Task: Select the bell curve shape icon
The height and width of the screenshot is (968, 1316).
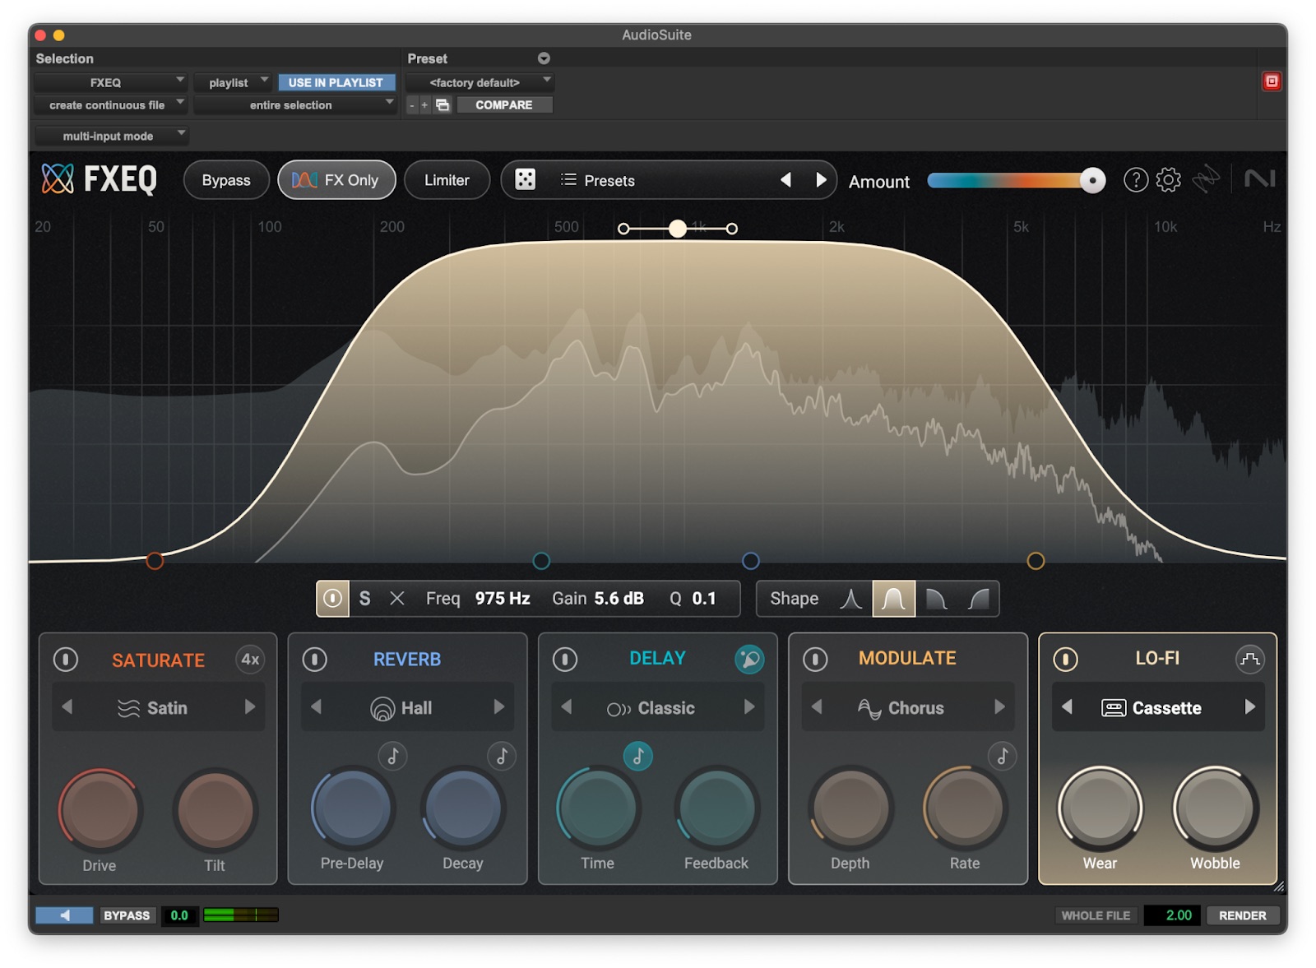Action: tap(893, 599)
